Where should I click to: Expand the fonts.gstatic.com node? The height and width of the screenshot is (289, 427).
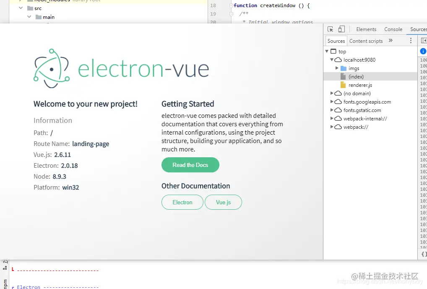332,110
